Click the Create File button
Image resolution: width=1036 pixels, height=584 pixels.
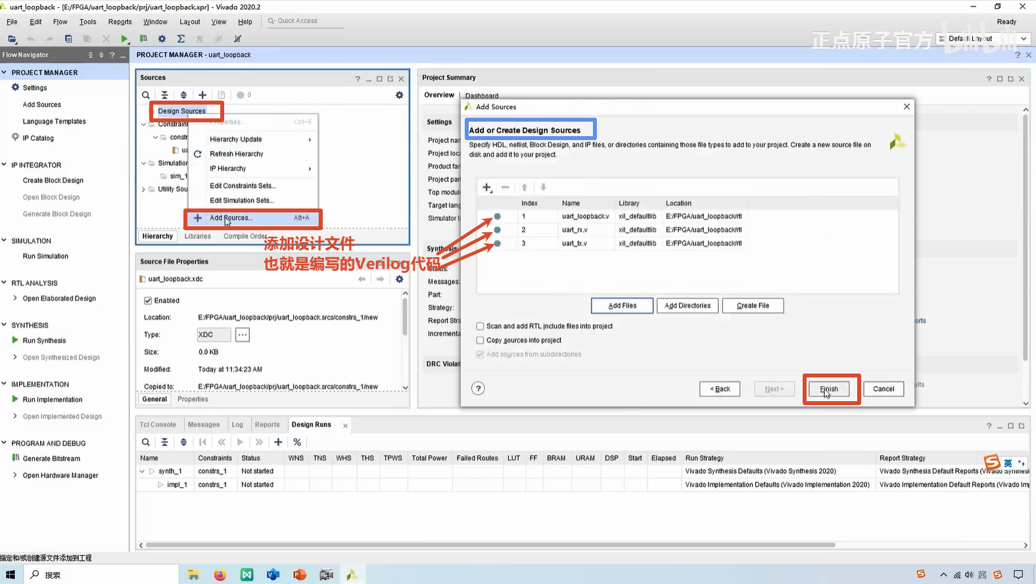pyautogui.click(x=753, y=306)
